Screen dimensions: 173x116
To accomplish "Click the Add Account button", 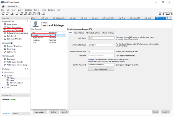I will (40, 112).
